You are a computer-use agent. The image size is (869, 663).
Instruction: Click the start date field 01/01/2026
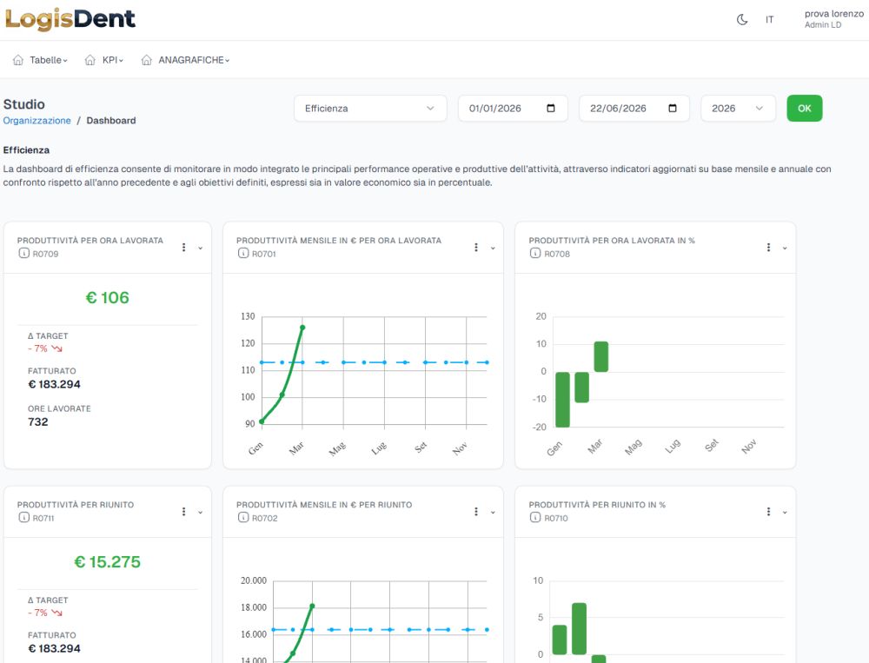(513, 108)
